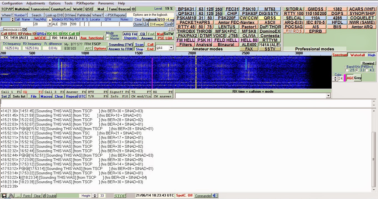Open the Tools menu

point(68,3)
